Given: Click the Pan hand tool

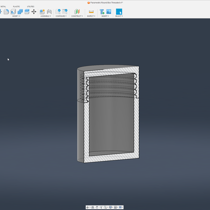Looking at the screenshot, I should click(97, 207).
